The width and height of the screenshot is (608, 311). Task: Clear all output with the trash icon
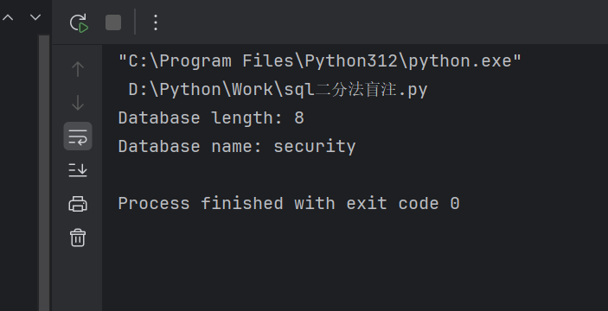pyautogui.click(x=78, y=238)
